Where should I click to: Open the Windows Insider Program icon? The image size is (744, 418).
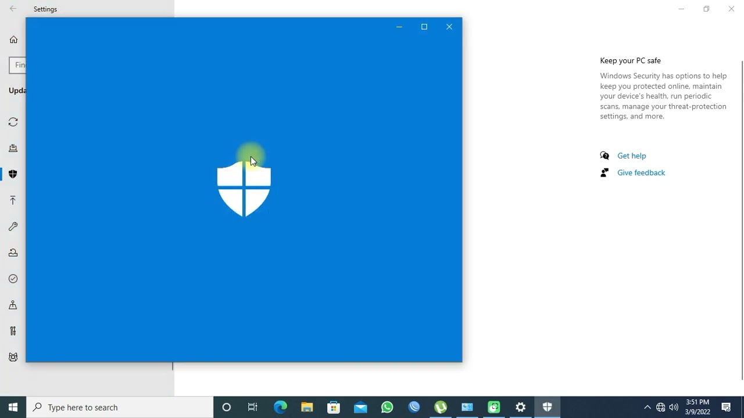13,357
